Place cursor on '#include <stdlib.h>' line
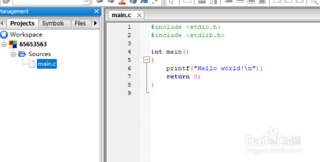The image size is (320, 162). coord(188,35)
